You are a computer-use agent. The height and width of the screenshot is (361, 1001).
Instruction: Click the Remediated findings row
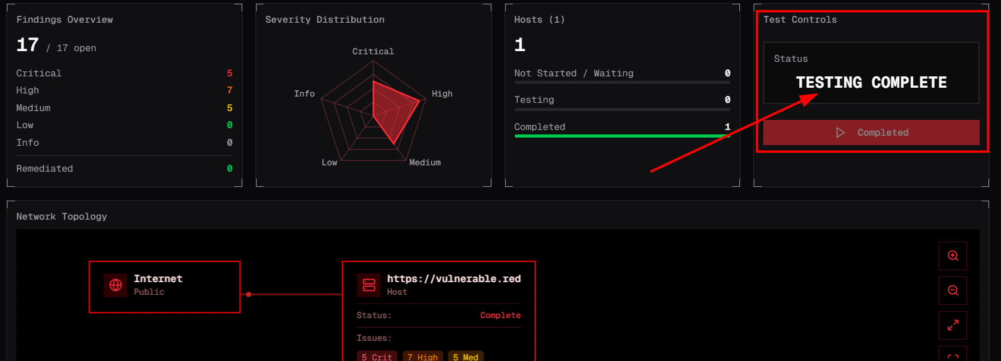coord(124,169)
